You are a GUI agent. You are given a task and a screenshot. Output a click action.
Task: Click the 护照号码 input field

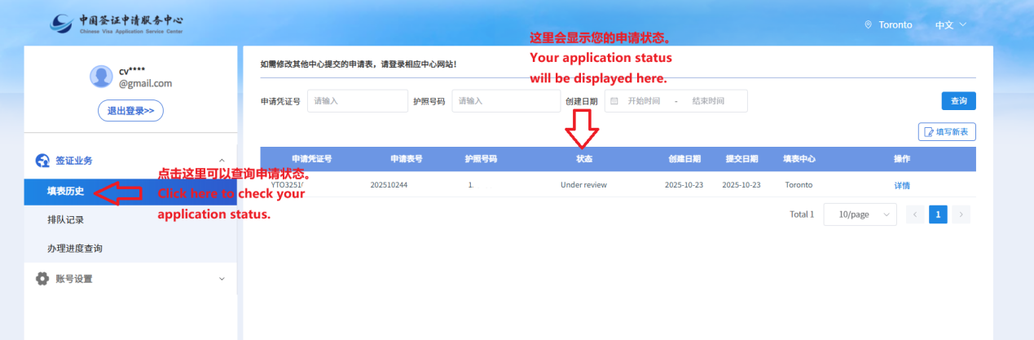pyautogui.click(x=506, y=101)
